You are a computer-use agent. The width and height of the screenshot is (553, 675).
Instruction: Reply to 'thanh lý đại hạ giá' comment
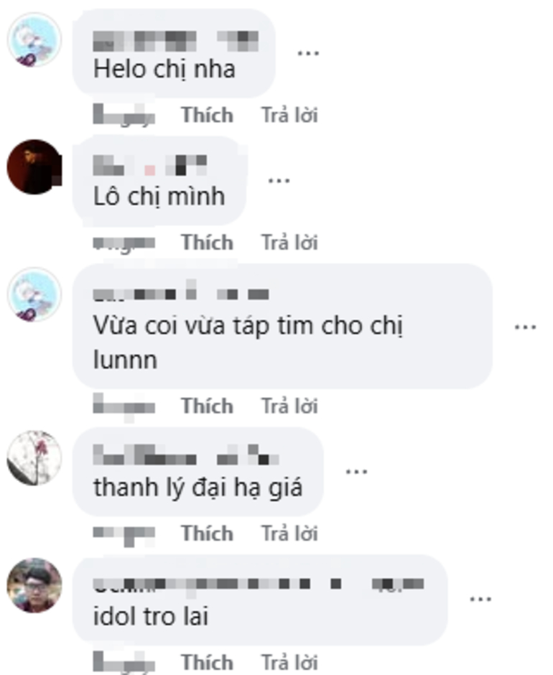[290, 534]
